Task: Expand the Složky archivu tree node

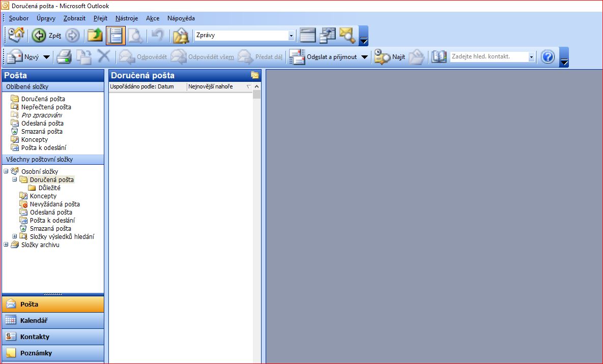Action: [x=6, y=245]
